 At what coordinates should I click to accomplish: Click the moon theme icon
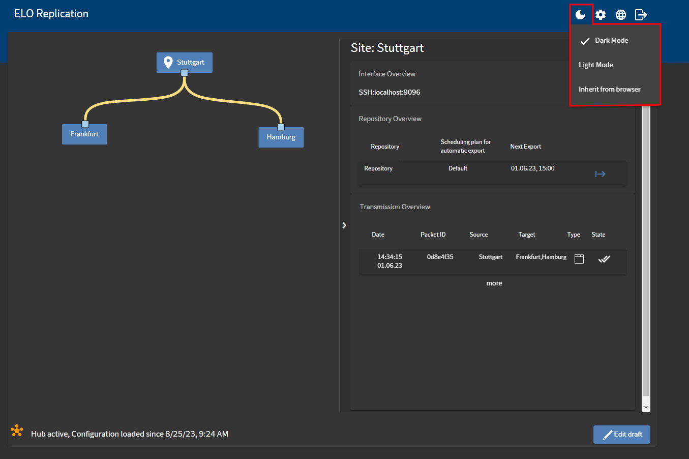click(x=580, y=15)
